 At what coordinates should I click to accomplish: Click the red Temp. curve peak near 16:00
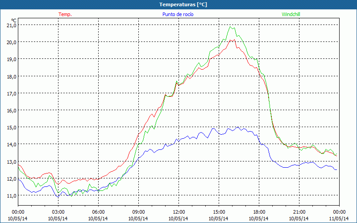click(234, 40)
